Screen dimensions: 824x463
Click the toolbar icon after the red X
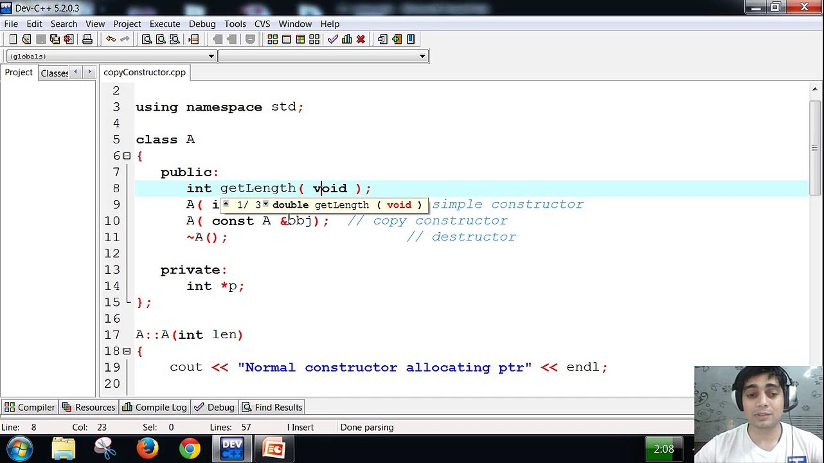[x=382, y=39]
